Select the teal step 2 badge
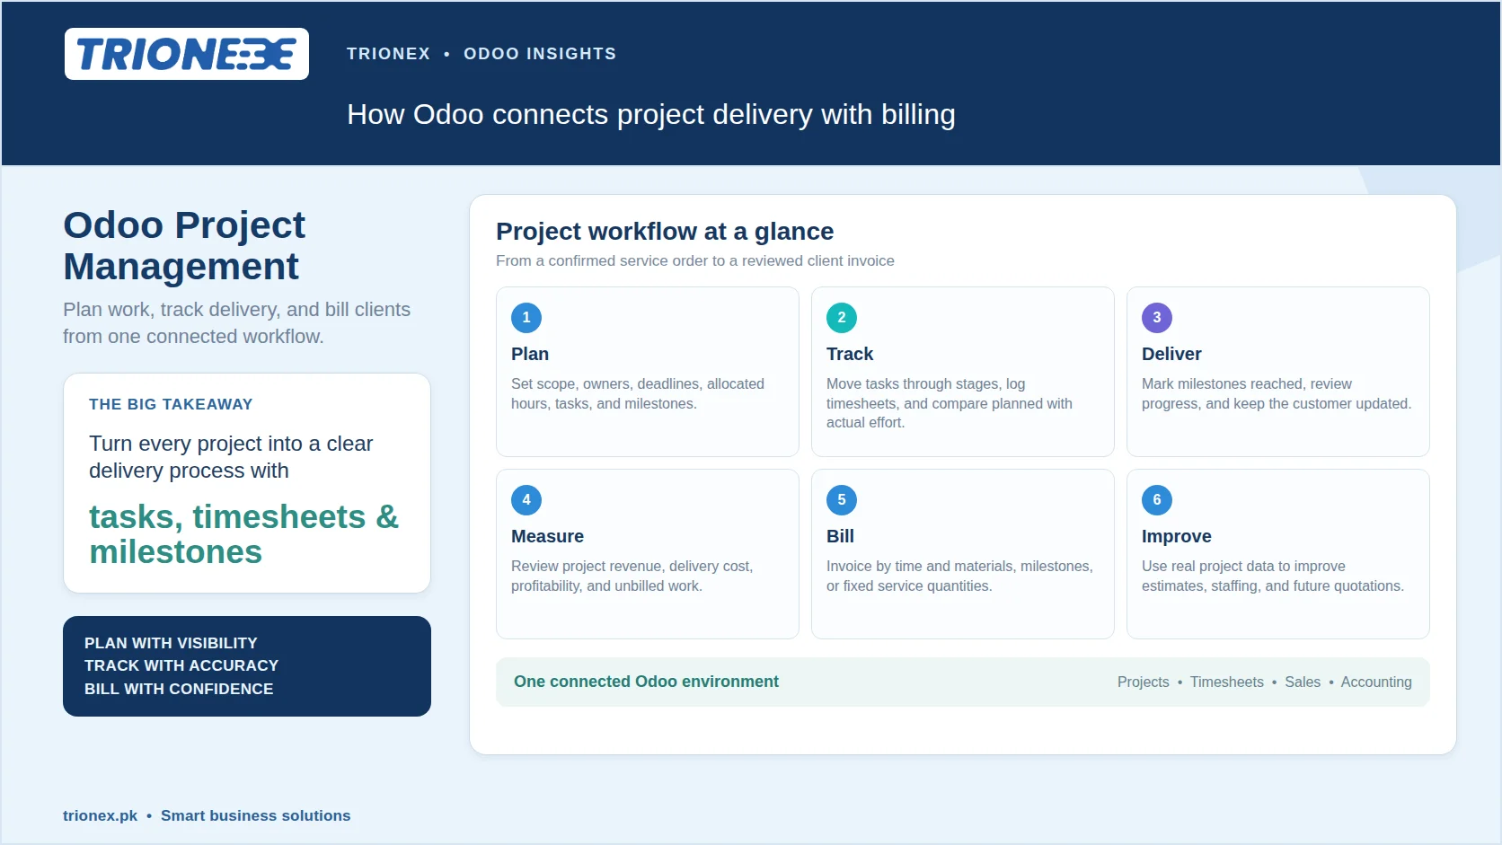The image size is (1502, 845). coord(842,318)
